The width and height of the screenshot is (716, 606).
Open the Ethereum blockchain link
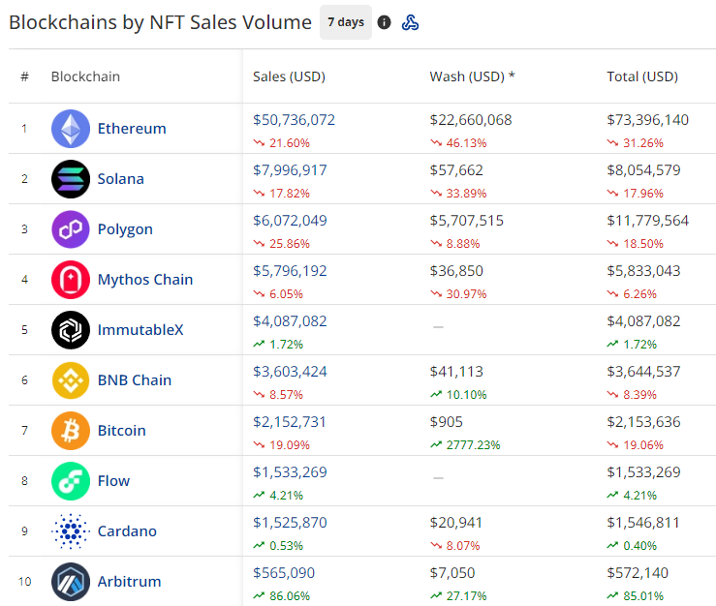point(132,129)
